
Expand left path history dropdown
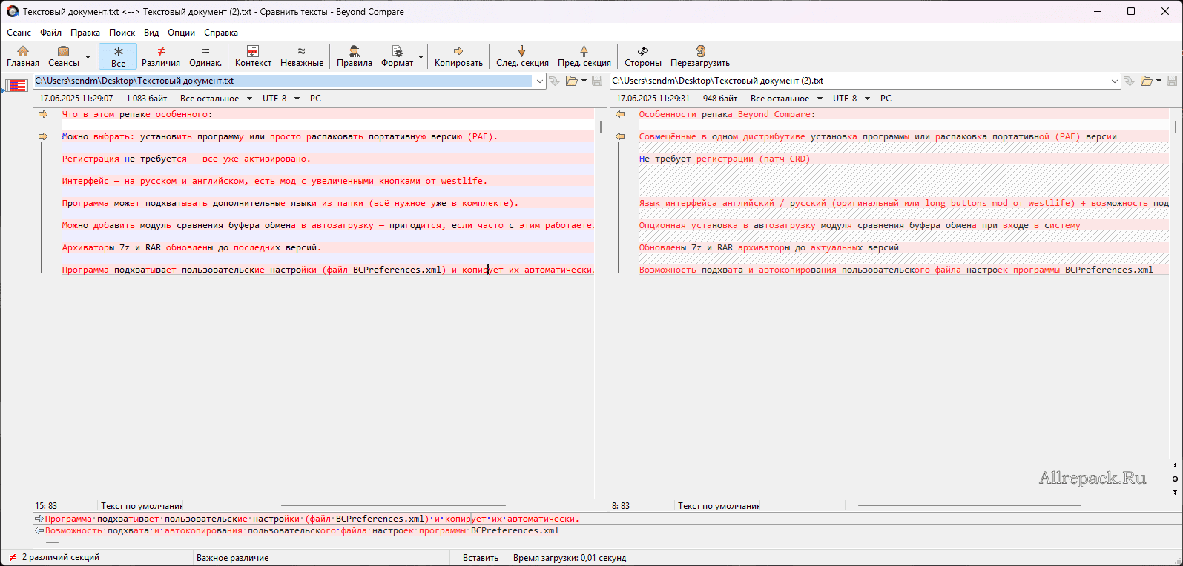(x=540, y=81)
